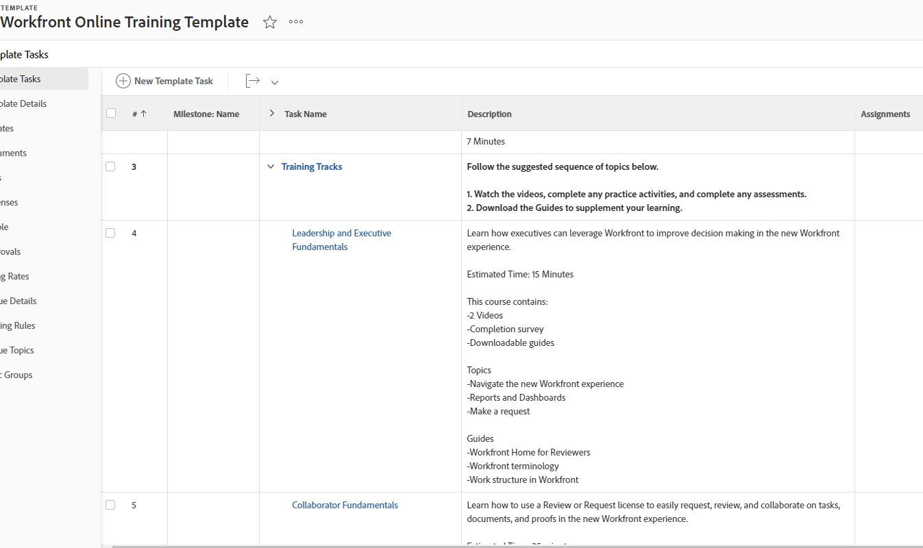
Task: Open the three-dot more options menu
Action: [296, 22]
